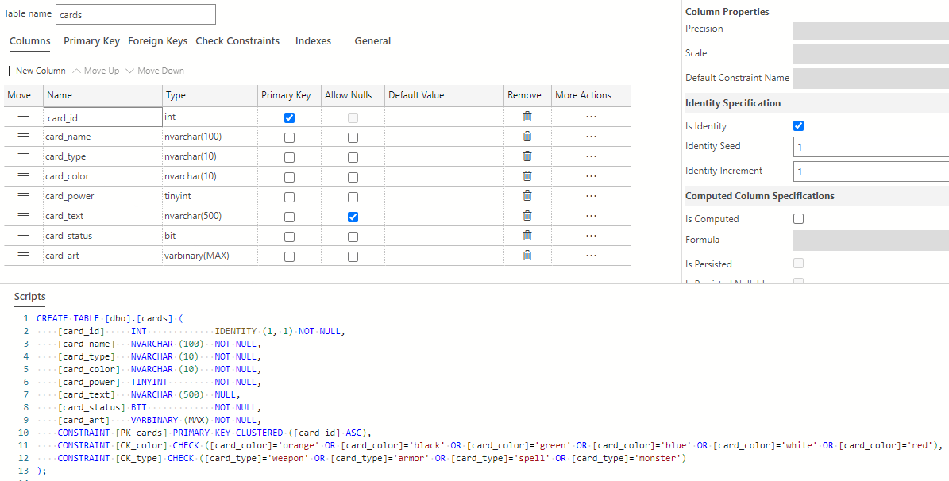Open More Actions ellipsis for card_type
The height and width of the screenshot is (481, 949).
(x=592, y=156)
